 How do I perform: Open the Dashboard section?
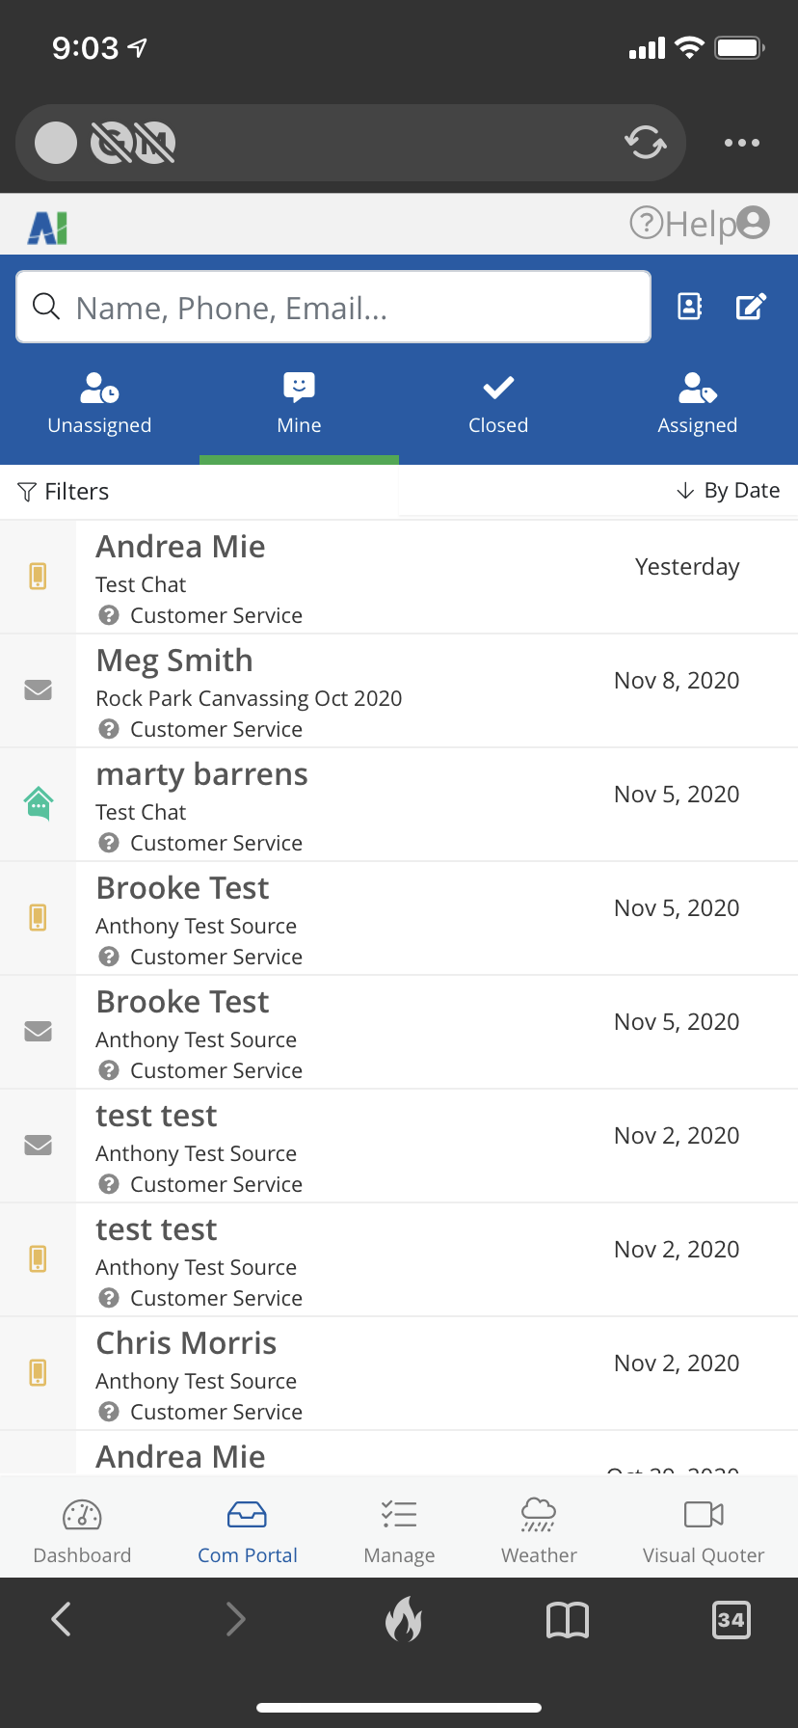(82, 1530)
